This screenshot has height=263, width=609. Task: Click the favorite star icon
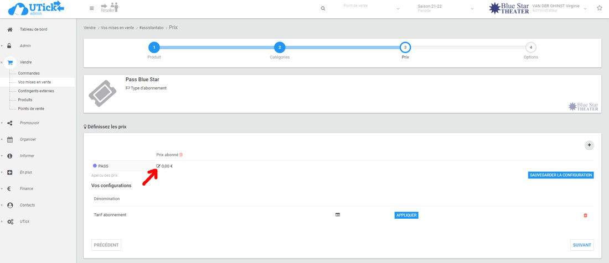(x=599, y=8)
